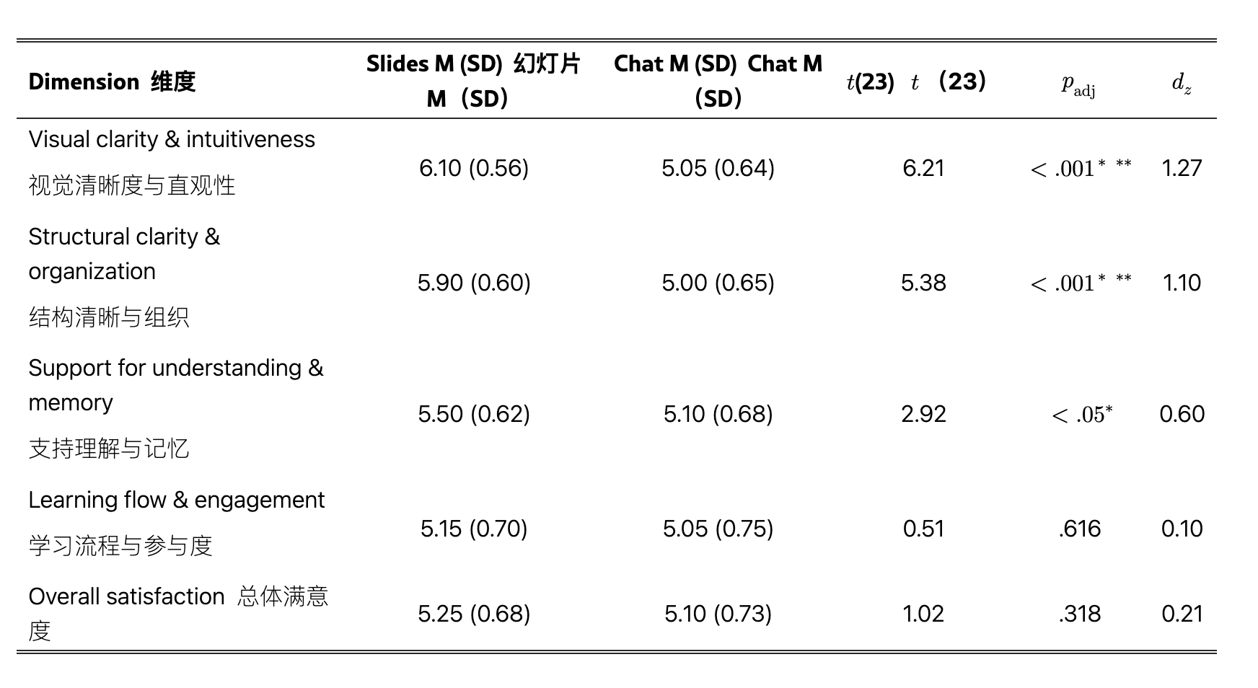Select Support for understanding & memory label
This screenshot has width=1258, height=688.
coord(175,385)
